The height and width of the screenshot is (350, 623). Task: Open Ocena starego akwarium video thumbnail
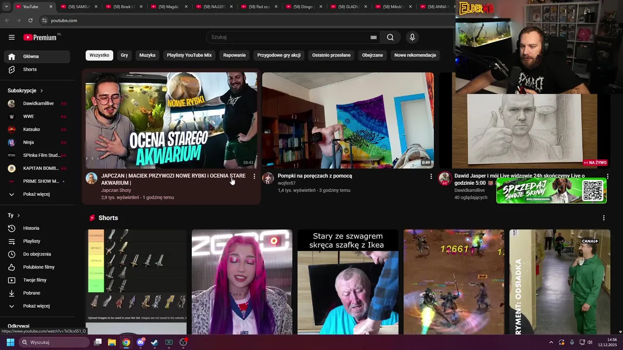171,120
